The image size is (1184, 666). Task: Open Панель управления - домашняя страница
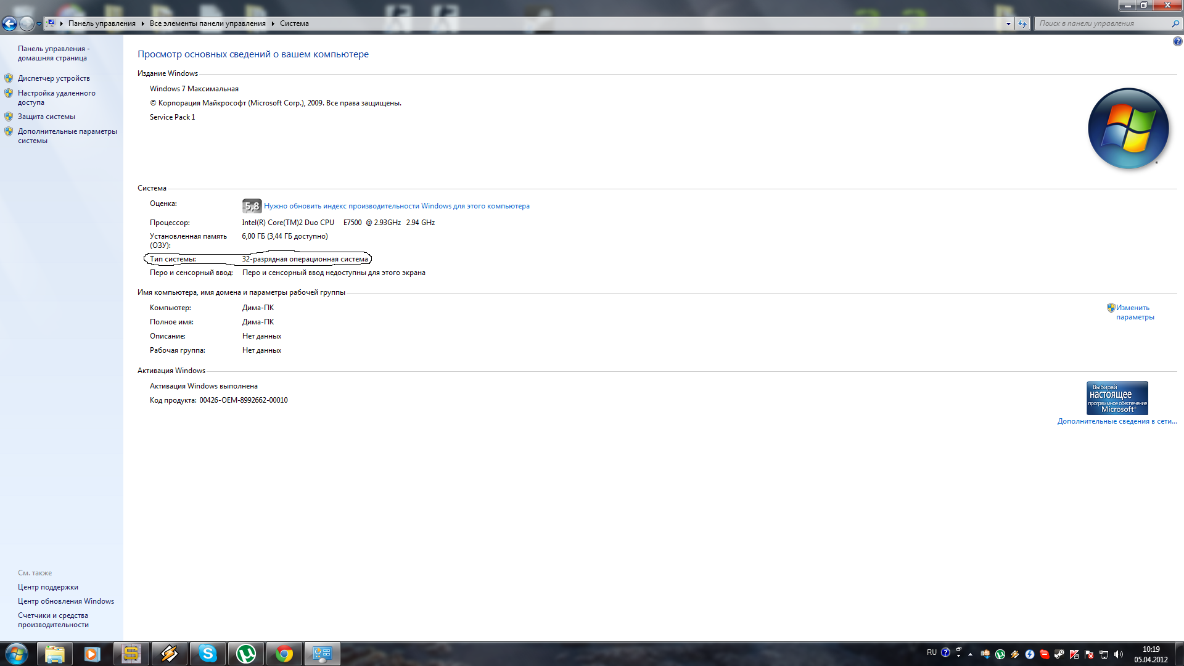pyautogui.click(x=54, y=53)
